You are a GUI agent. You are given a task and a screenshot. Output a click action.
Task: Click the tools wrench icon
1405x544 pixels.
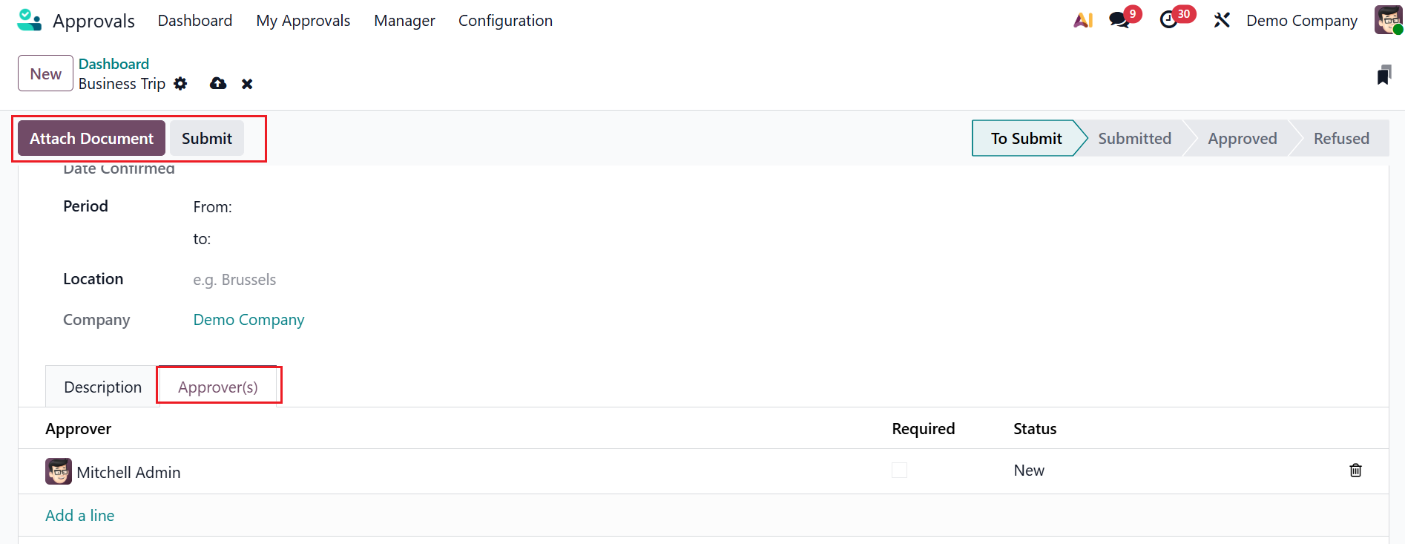click(x=1222, y=20)
